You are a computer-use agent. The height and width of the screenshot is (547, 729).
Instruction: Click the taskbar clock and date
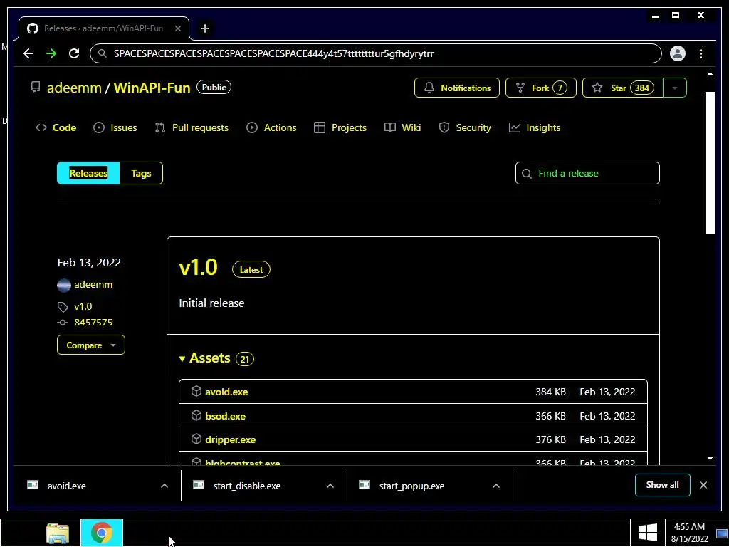point(689,533)
